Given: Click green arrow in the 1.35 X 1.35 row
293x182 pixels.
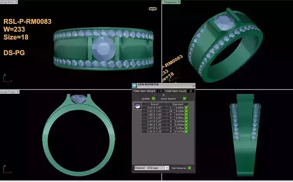Looking at the screenshot, I should (x=186, y=132).
